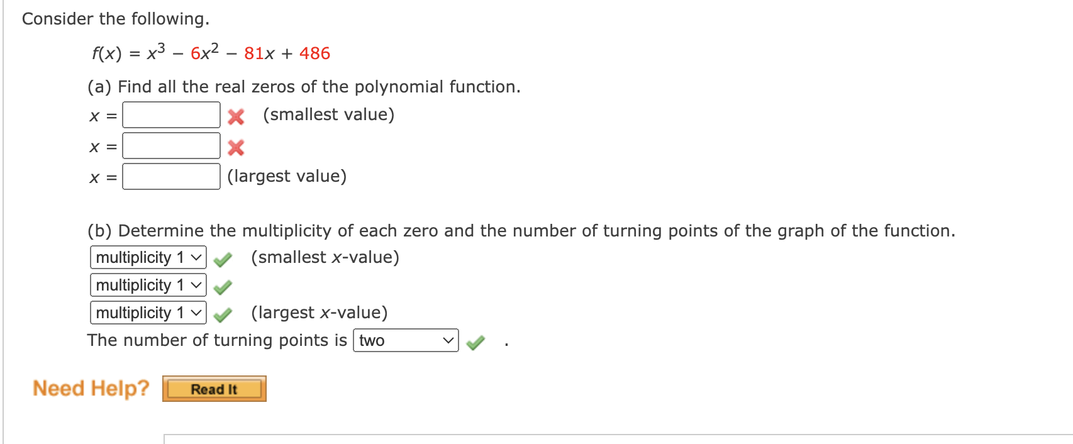
Task: Click the red X beside the second zero field
Action: 235,148
